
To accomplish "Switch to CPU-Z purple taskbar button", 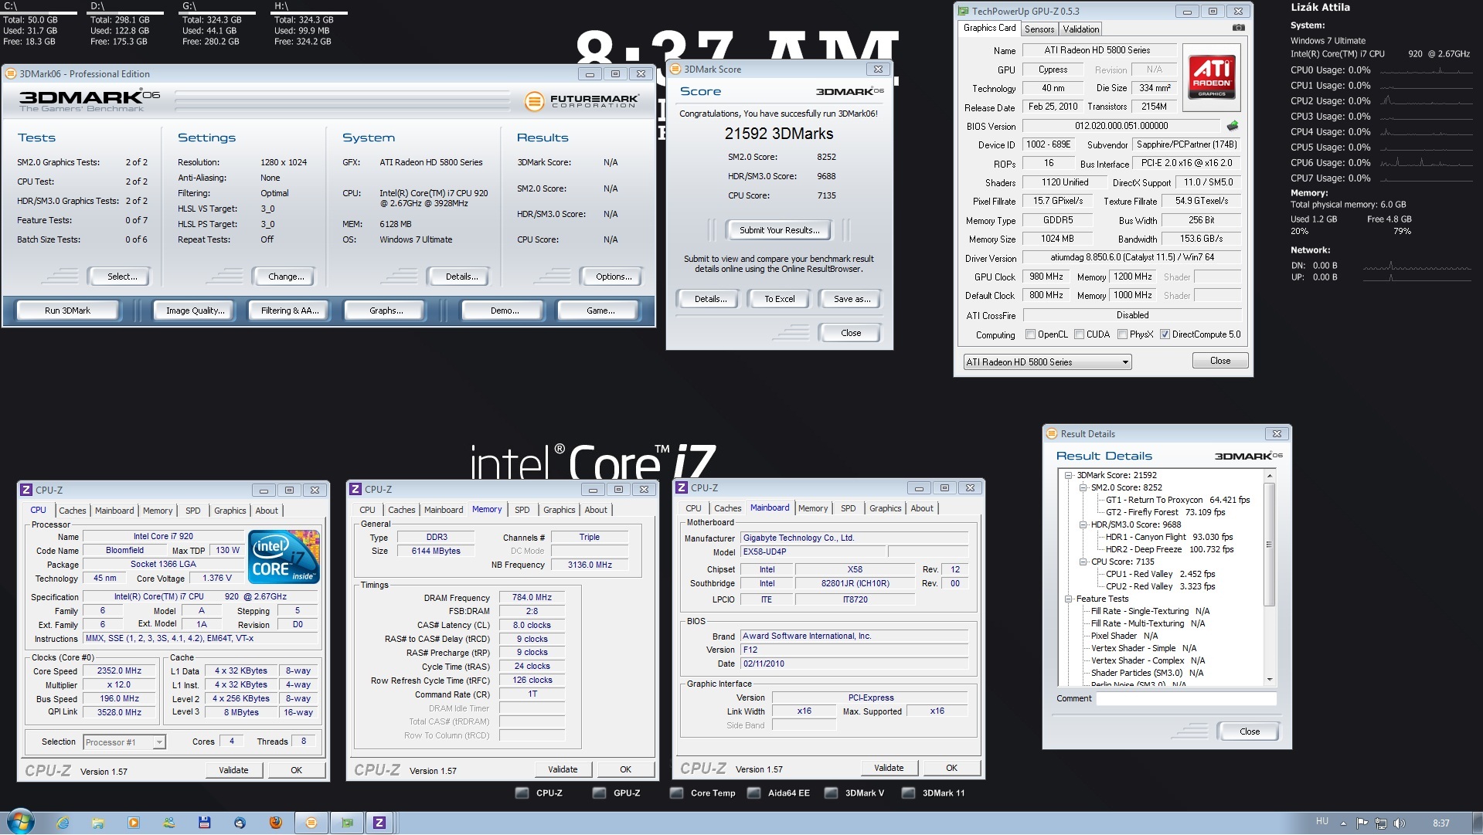I will tap(379, 823).
